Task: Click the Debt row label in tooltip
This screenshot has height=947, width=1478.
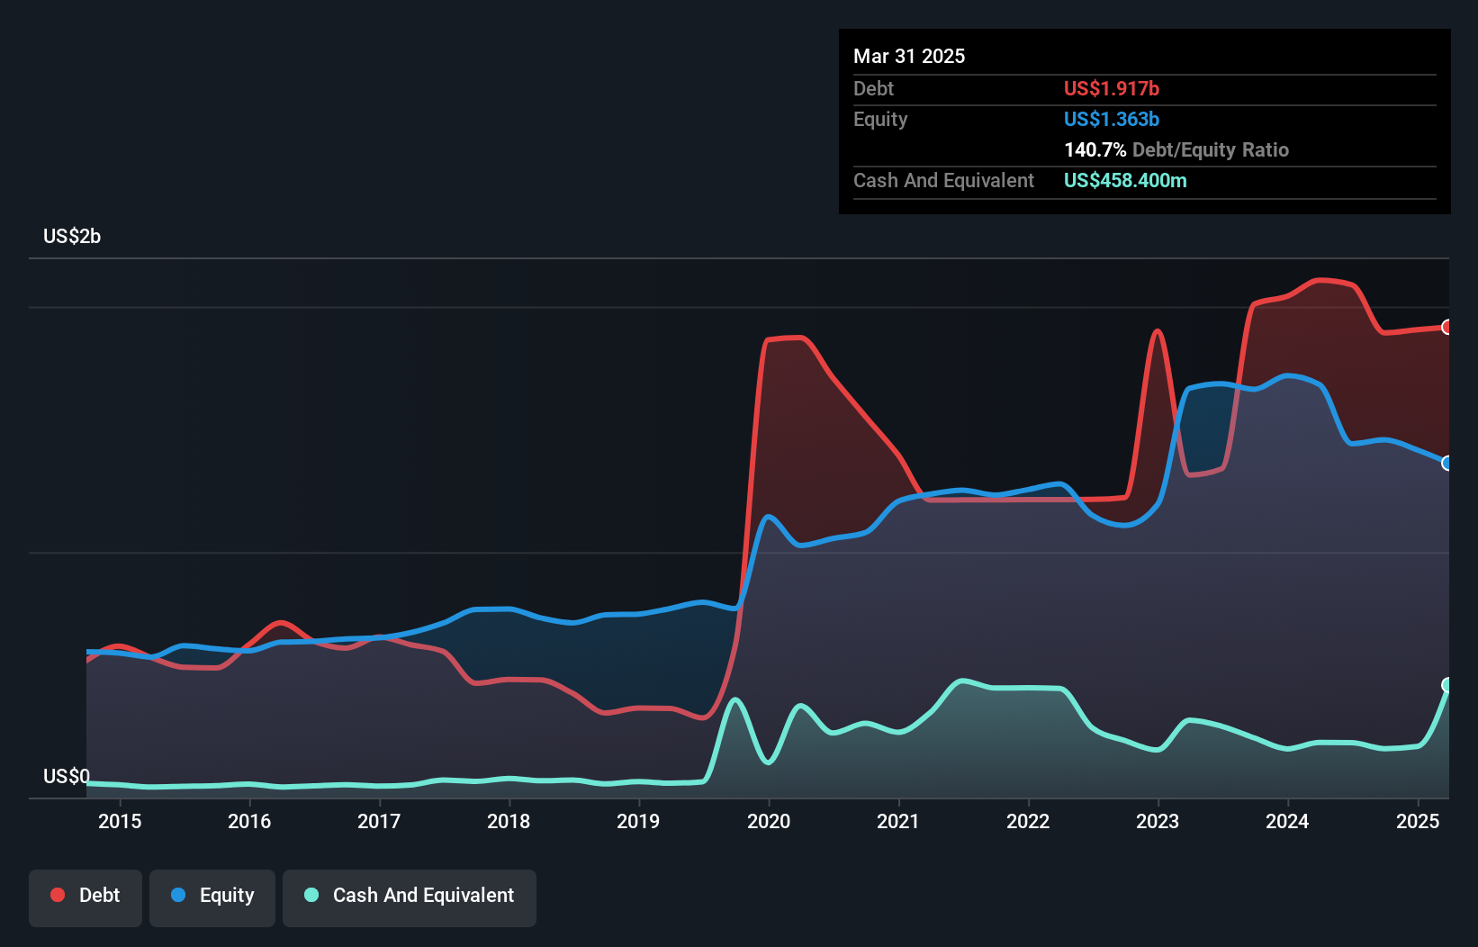Action: coord(873,88)
